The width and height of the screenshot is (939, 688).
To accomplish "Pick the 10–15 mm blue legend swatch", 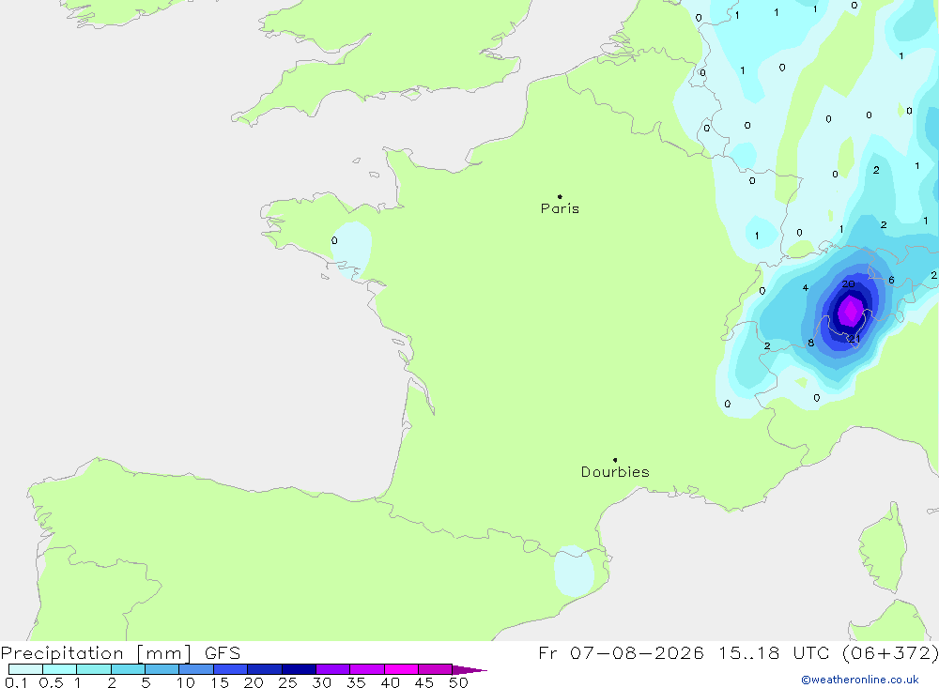I will click(x=196, y=669).
